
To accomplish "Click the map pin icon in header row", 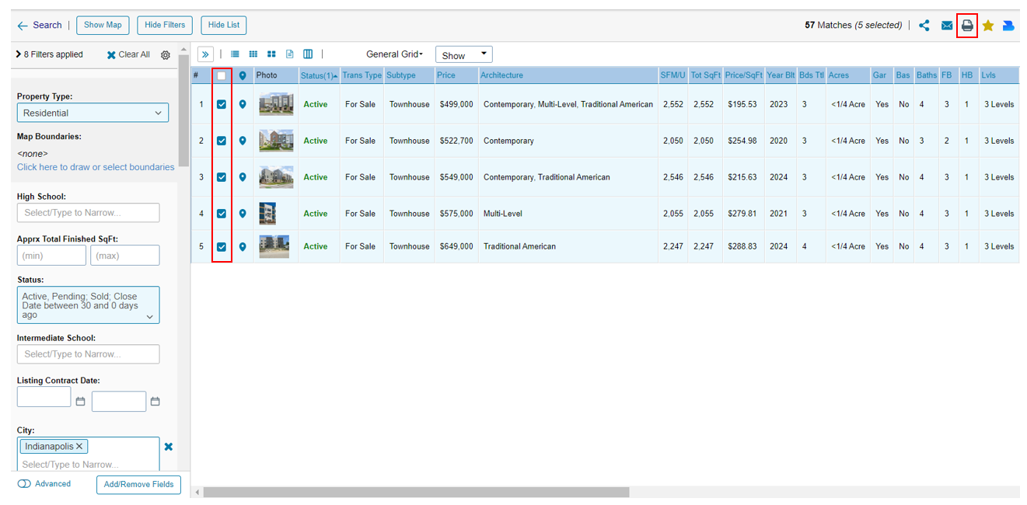I will [243, 75].
